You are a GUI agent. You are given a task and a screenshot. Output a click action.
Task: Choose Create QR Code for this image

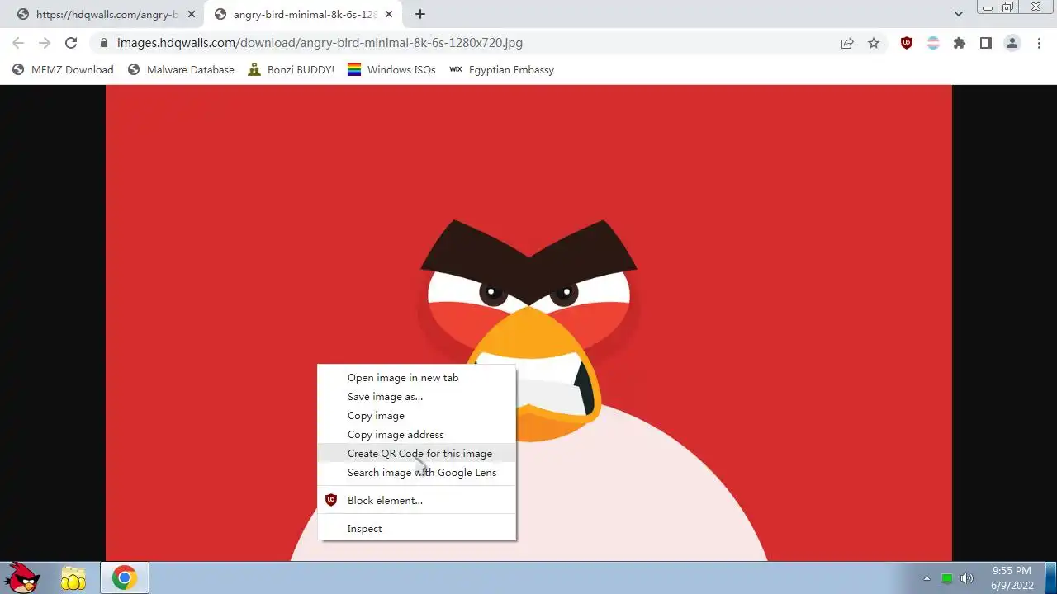tap(417, 454)
